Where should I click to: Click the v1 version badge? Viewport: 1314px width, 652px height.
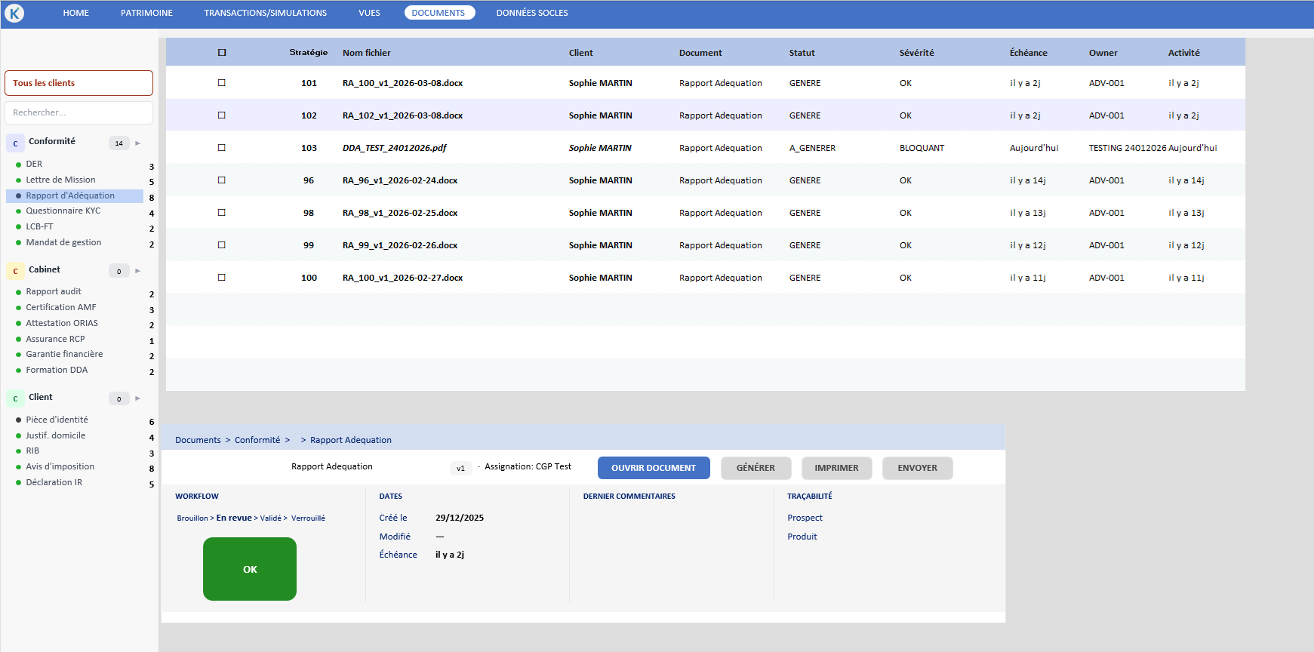pyautogui.click(x=460, y=468)
